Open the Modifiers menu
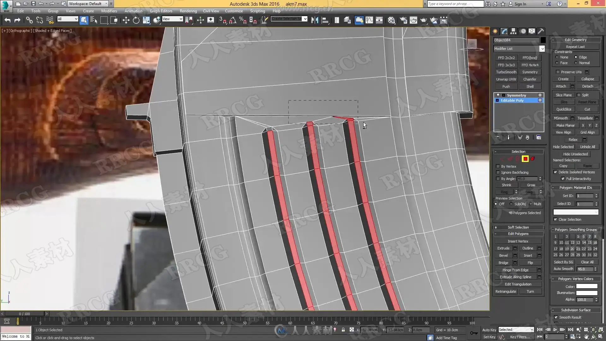606x341 pixels. 109,11
